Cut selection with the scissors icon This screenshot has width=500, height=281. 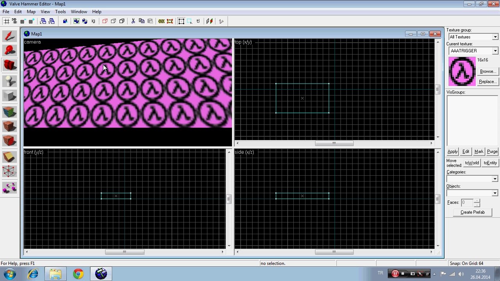click(x=133, y=21)
